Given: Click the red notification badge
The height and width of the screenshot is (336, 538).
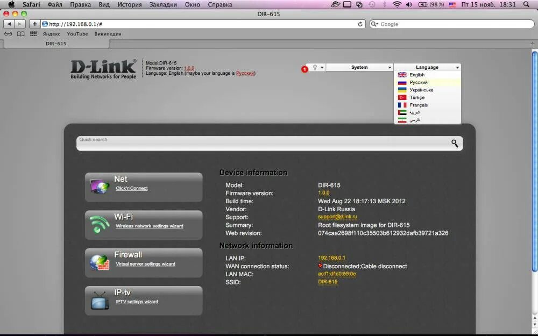Looking at the screenshot, I should point(305,69).
